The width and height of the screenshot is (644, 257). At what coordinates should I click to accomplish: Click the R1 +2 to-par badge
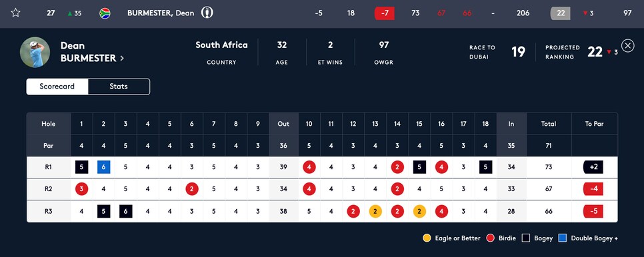point(593,167)
